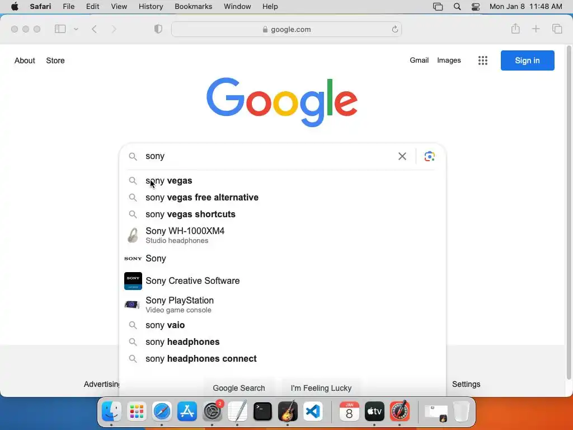This screenshot has width=573, height=430.
Task: Launch App Store from the Dock
Action: pyautogui.click(x=187, y=412)
